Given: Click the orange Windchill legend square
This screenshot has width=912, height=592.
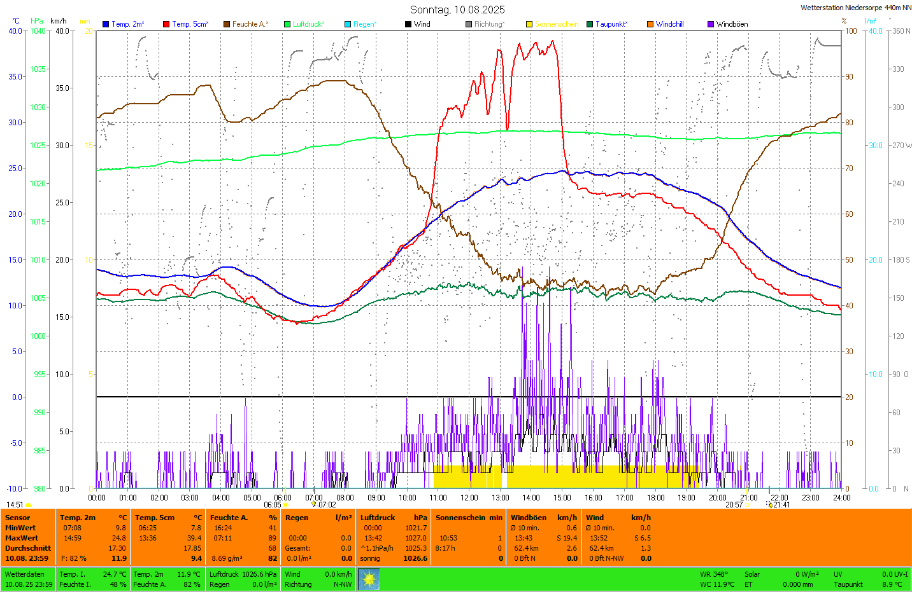Looking at the screenshot, I should pyautogui.click(x=650, y=24).
